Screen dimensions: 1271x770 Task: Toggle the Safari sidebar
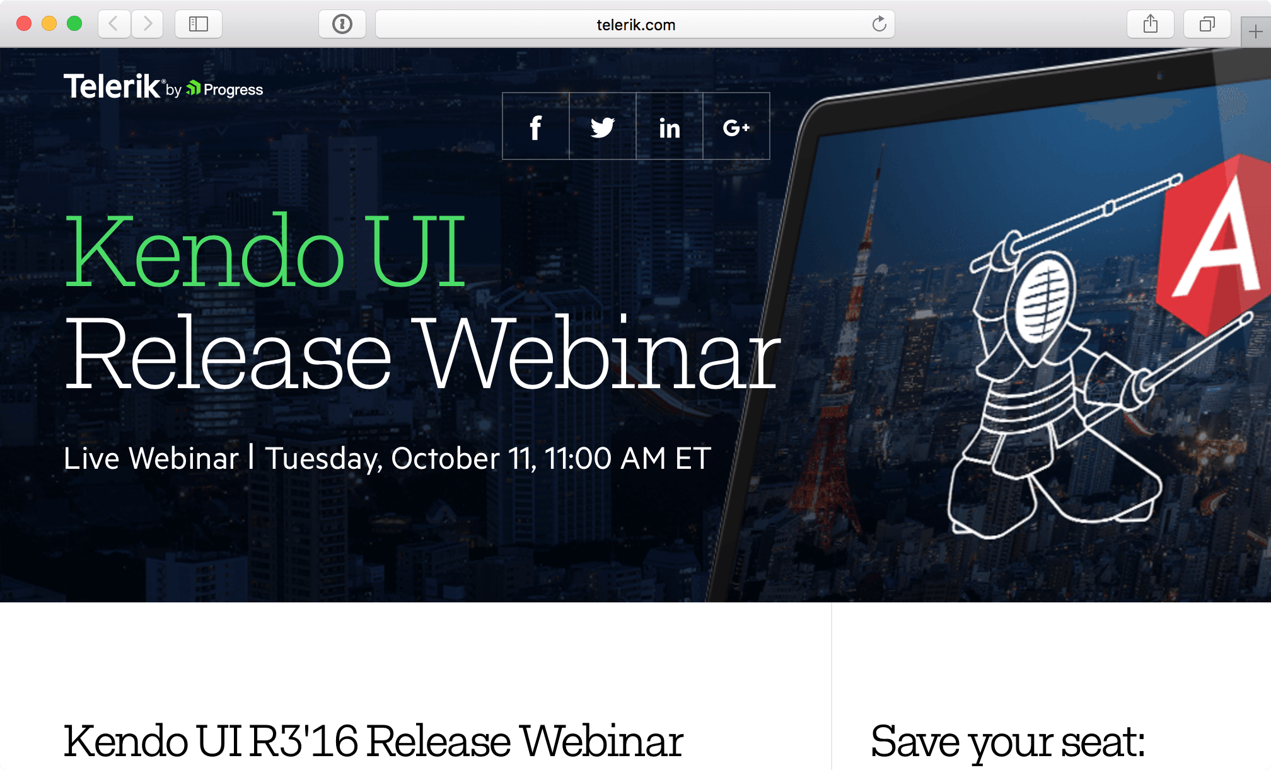pyautogui.click(x=199, y=24)
